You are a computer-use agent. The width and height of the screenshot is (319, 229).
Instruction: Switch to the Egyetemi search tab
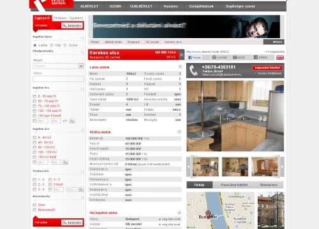[x=77, y=18]
